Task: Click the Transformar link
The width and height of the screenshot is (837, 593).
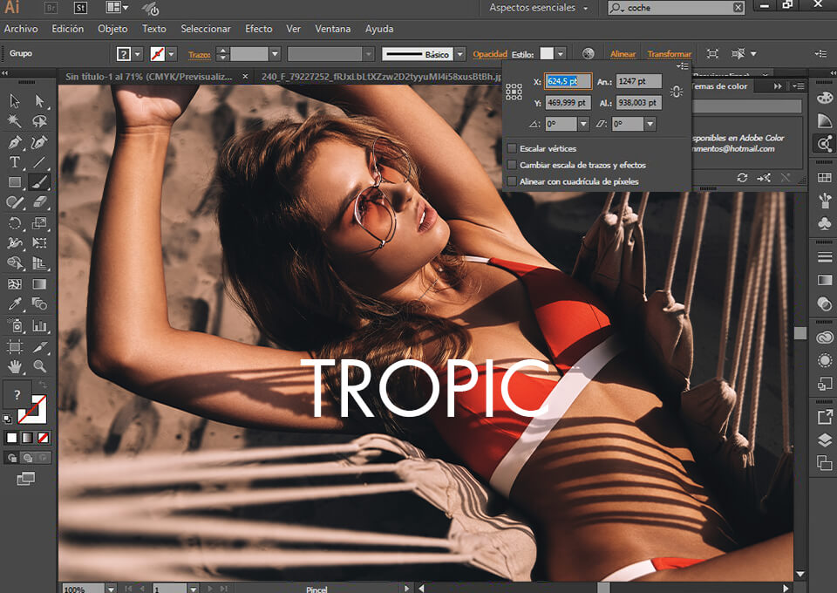Action: [x=670, y=53]
